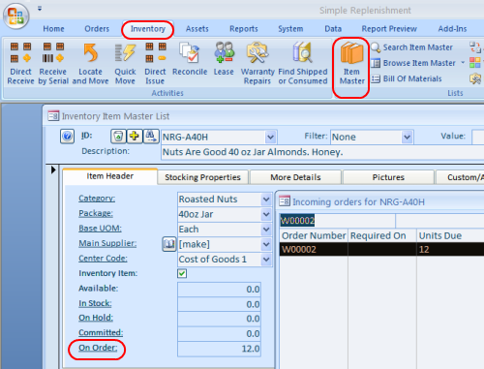Switch to the System ribbon tab

[x=290, y=29]
